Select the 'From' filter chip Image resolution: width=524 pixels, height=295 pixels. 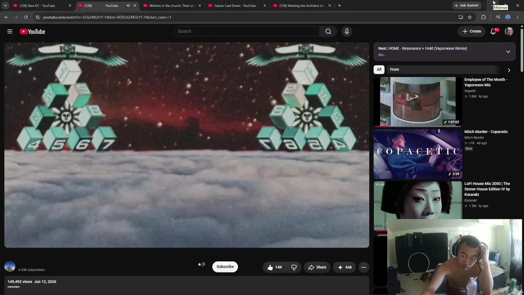[395, 70]
